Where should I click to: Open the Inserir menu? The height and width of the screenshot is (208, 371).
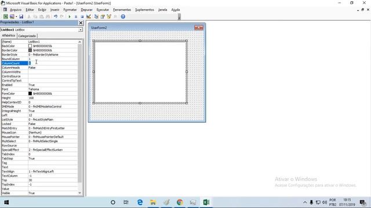pos(54,10)
